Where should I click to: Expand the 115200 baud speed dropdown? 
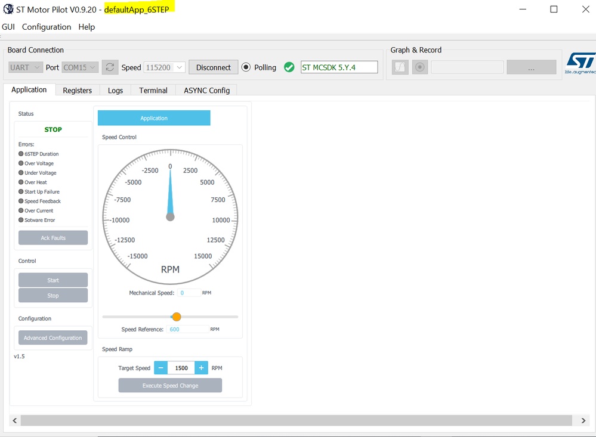click(165, 67)
